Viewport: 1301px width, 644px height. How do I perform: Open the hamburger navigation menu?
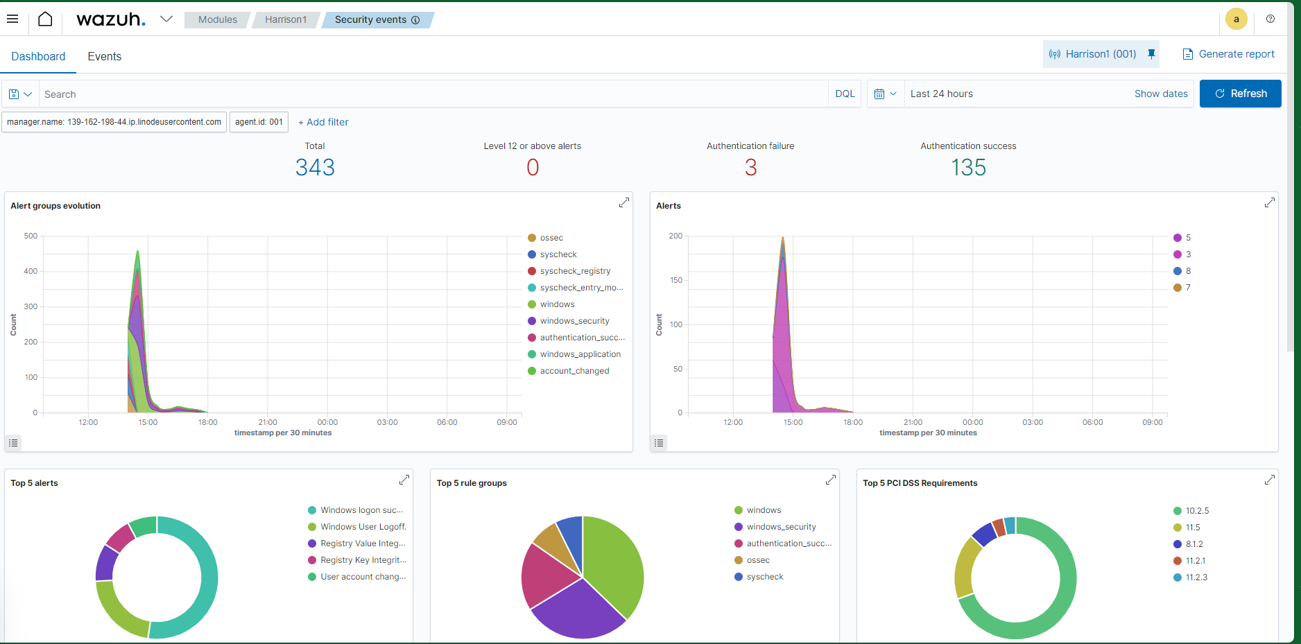(12, 19)
